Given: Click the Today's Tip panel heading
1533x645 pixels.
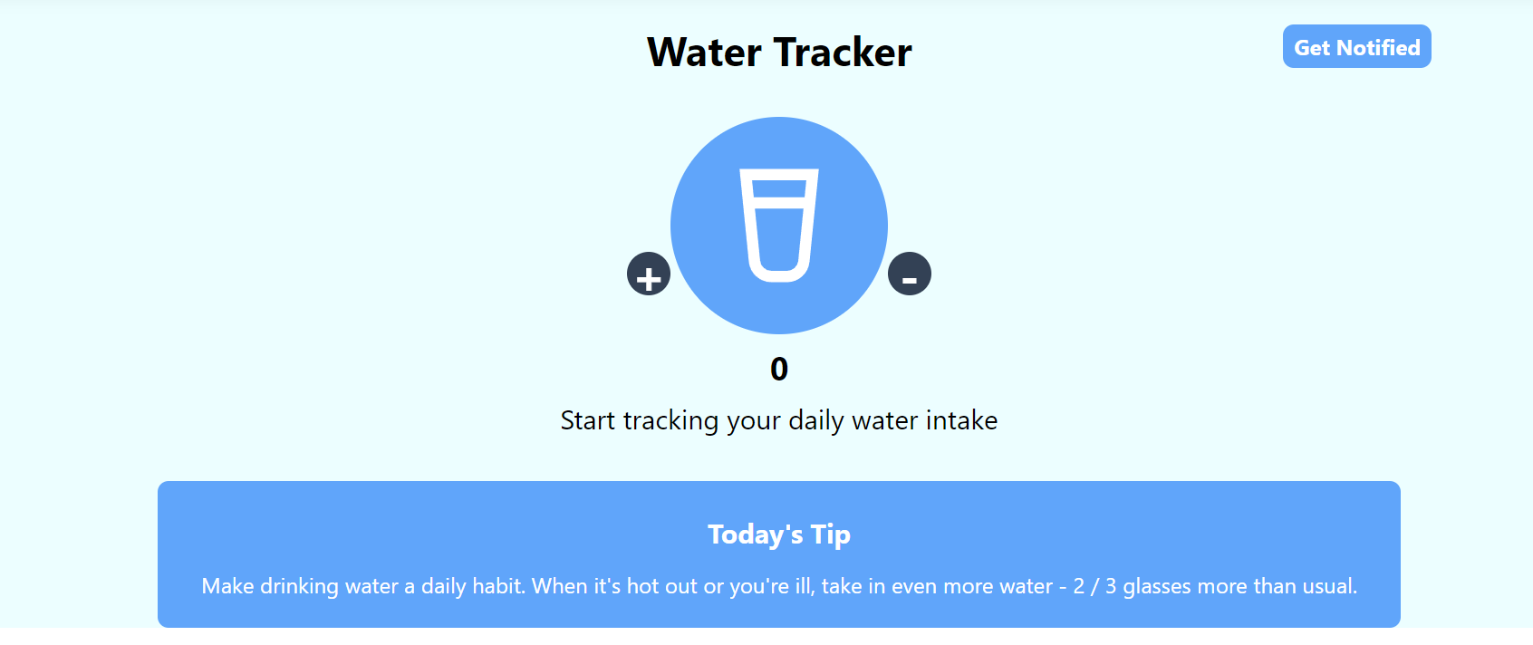Looking at the screenshot, I should click(x=779, y=534).
